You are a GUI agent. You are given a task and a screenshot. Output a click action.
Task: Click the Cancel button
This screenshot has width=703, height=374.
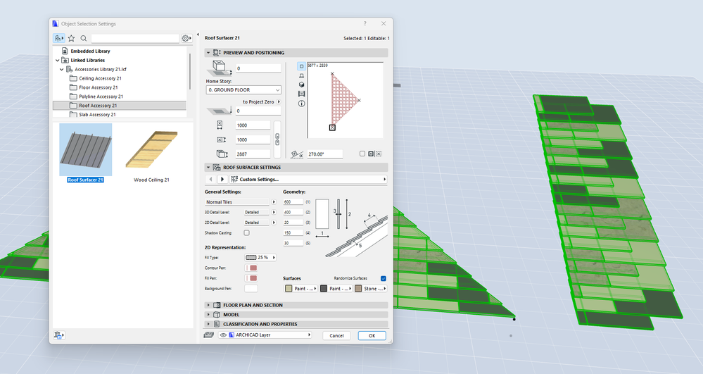tap(336, 335)
